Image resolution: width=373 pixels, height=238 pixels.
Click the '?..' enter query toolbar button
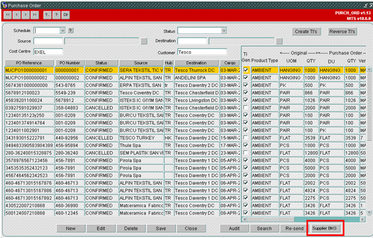coord(47,15)
